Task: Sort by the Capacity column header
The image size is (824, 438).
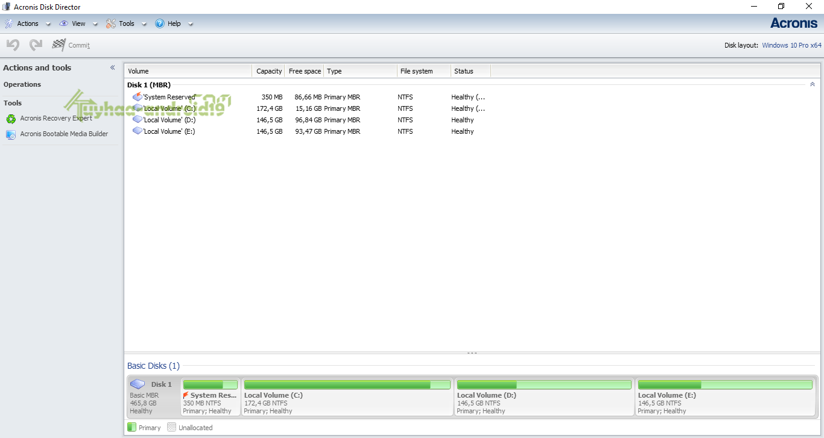Action: (x=268, y=71)
